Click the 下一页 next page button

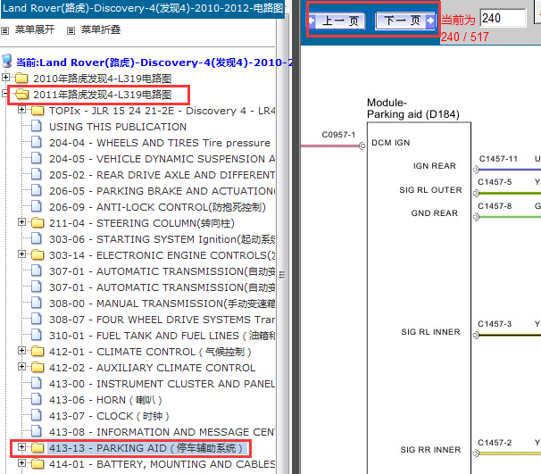405,21
